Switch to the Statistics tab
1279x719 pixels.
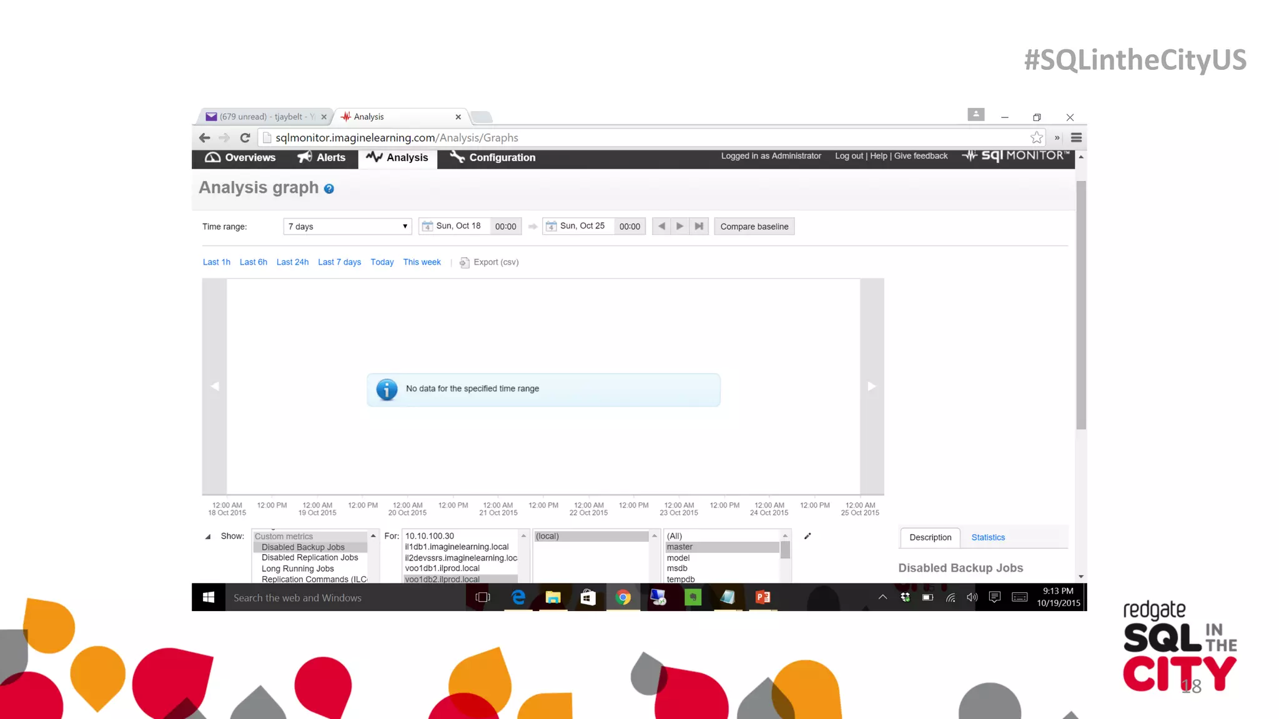[988, 537]
